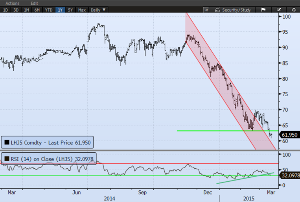Screen dimensions: 300x202
Task: Select the YTD range button
Action: [49, 10]
